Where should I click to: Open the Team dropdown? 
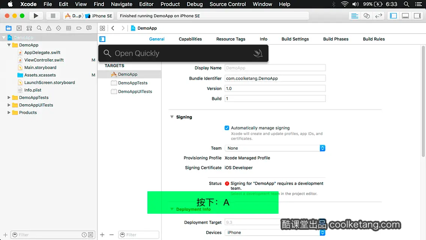click(x=274, y=148)
